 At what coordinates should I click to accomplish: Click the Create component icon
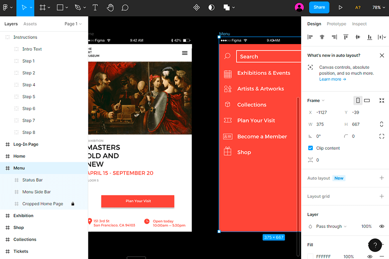coord(197,8)
